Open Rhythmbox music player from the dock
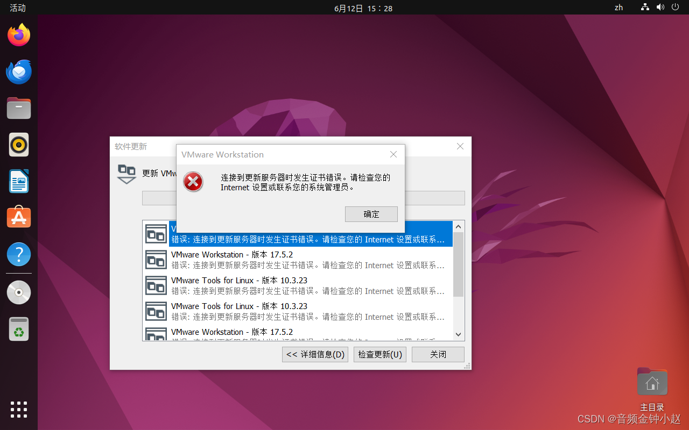 click(x=19, y=145)
